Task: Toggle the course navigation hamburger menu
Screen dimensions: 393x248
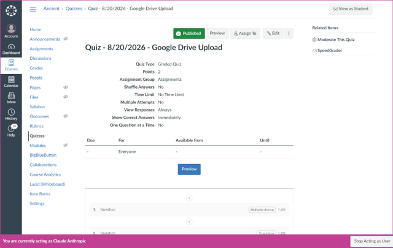Action: coord(33,9)
